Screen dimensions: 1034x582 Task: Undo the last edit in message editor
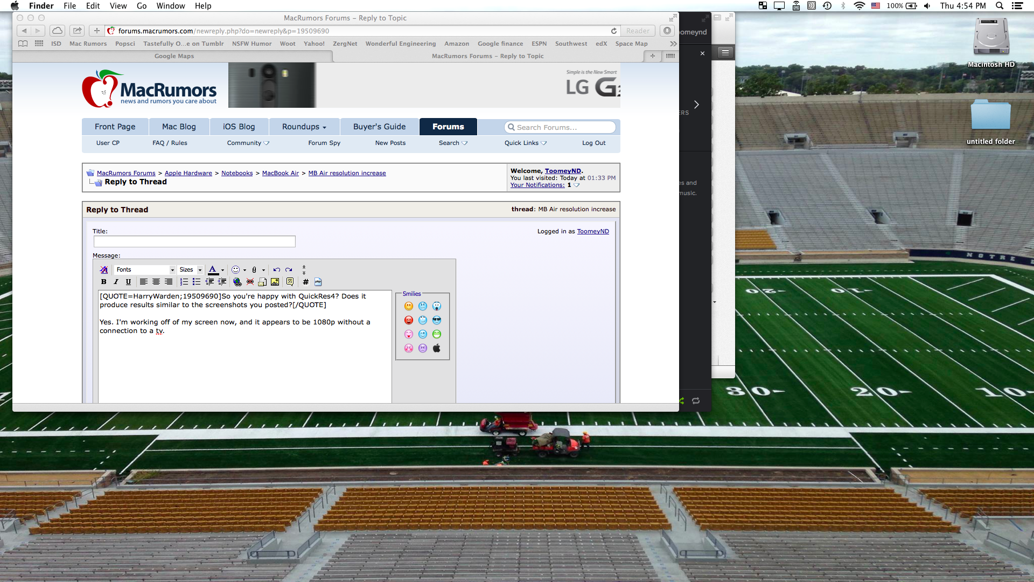coord(276,269)
